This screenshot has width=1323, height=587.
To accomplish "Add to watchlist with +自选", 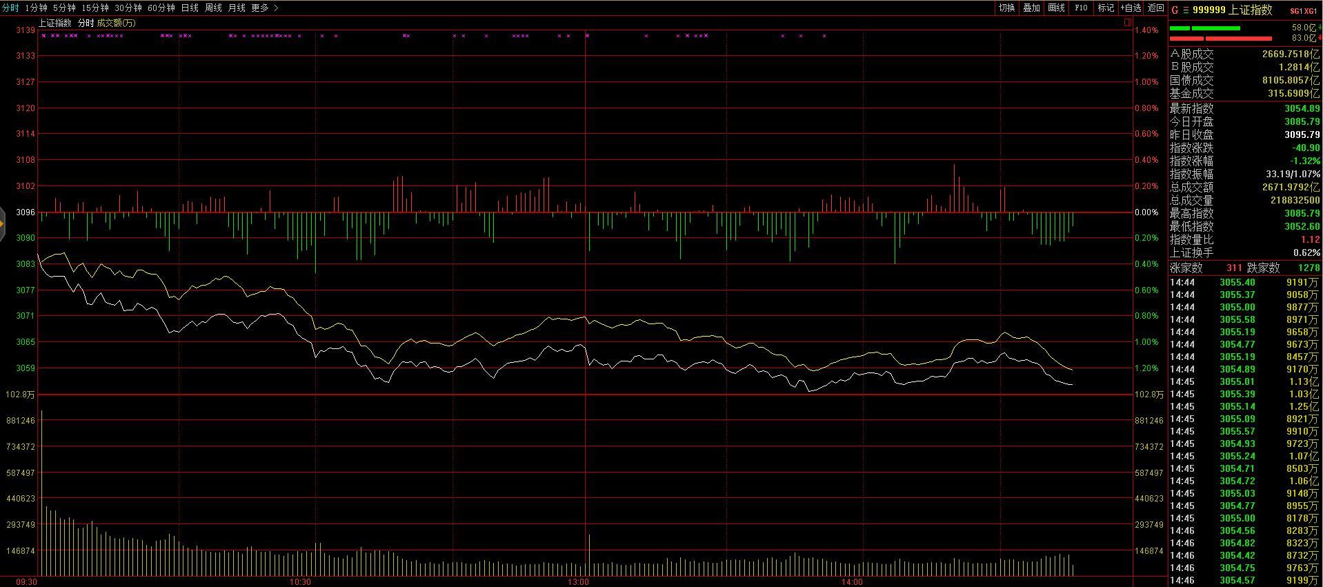I will pyautogui.click(x=1131, y=8).
